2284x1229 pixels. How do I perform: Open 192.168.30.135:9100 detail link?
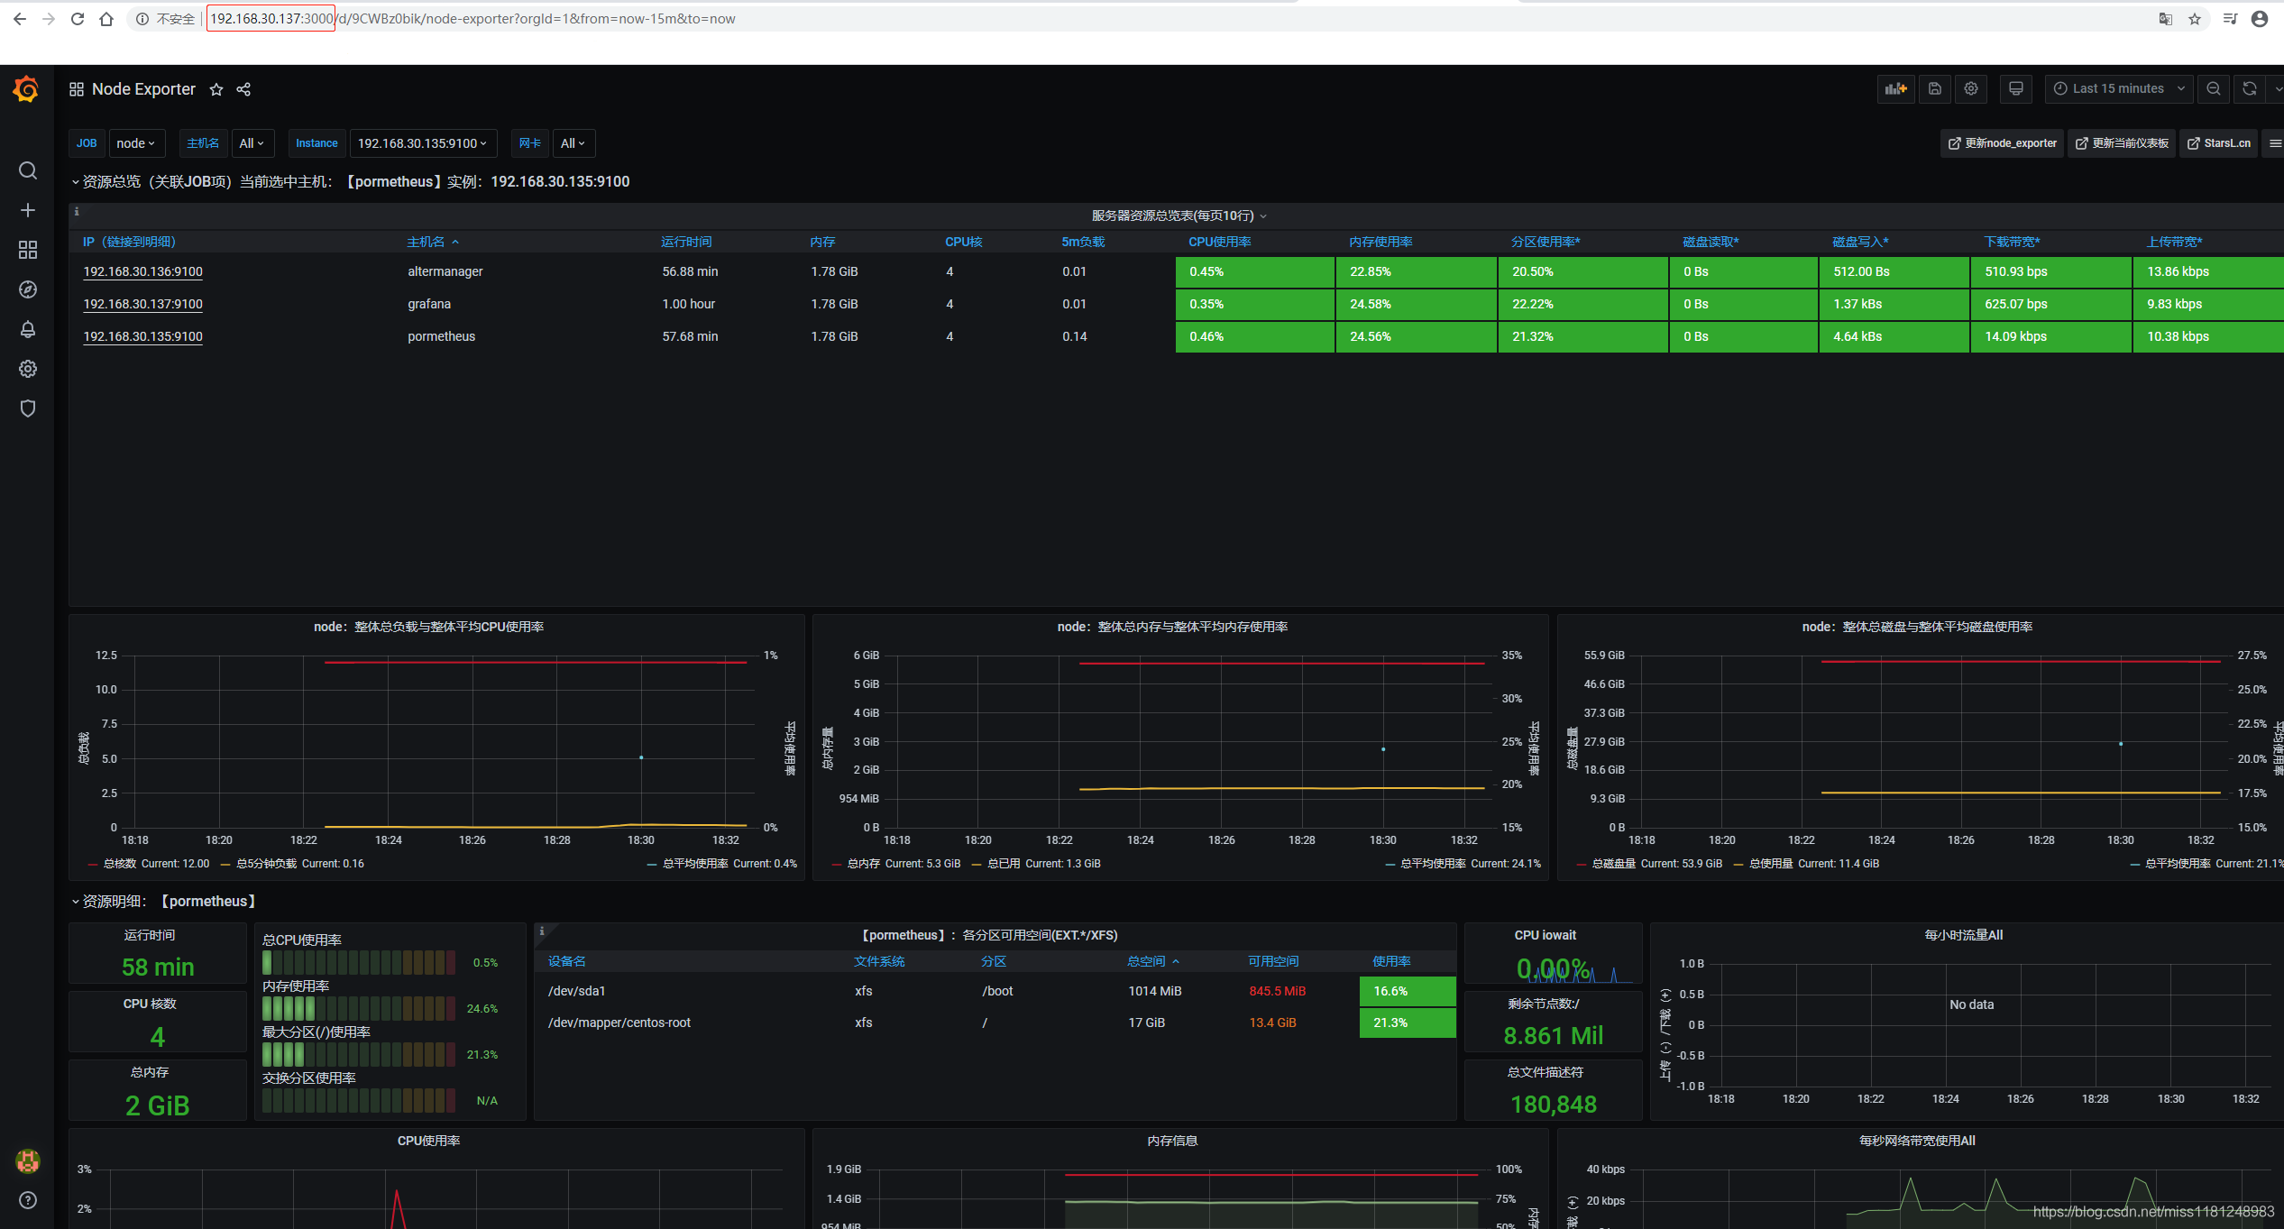[x=142, y=336]
